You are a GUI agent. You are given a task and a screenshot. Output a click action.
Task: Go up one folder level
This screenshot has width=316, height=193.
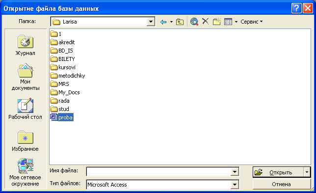coord(180,22)
